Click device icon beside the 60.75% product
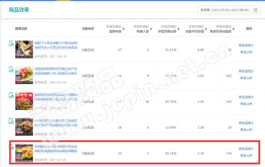Viewport: 265px width, 167px height. click(11, 95)
